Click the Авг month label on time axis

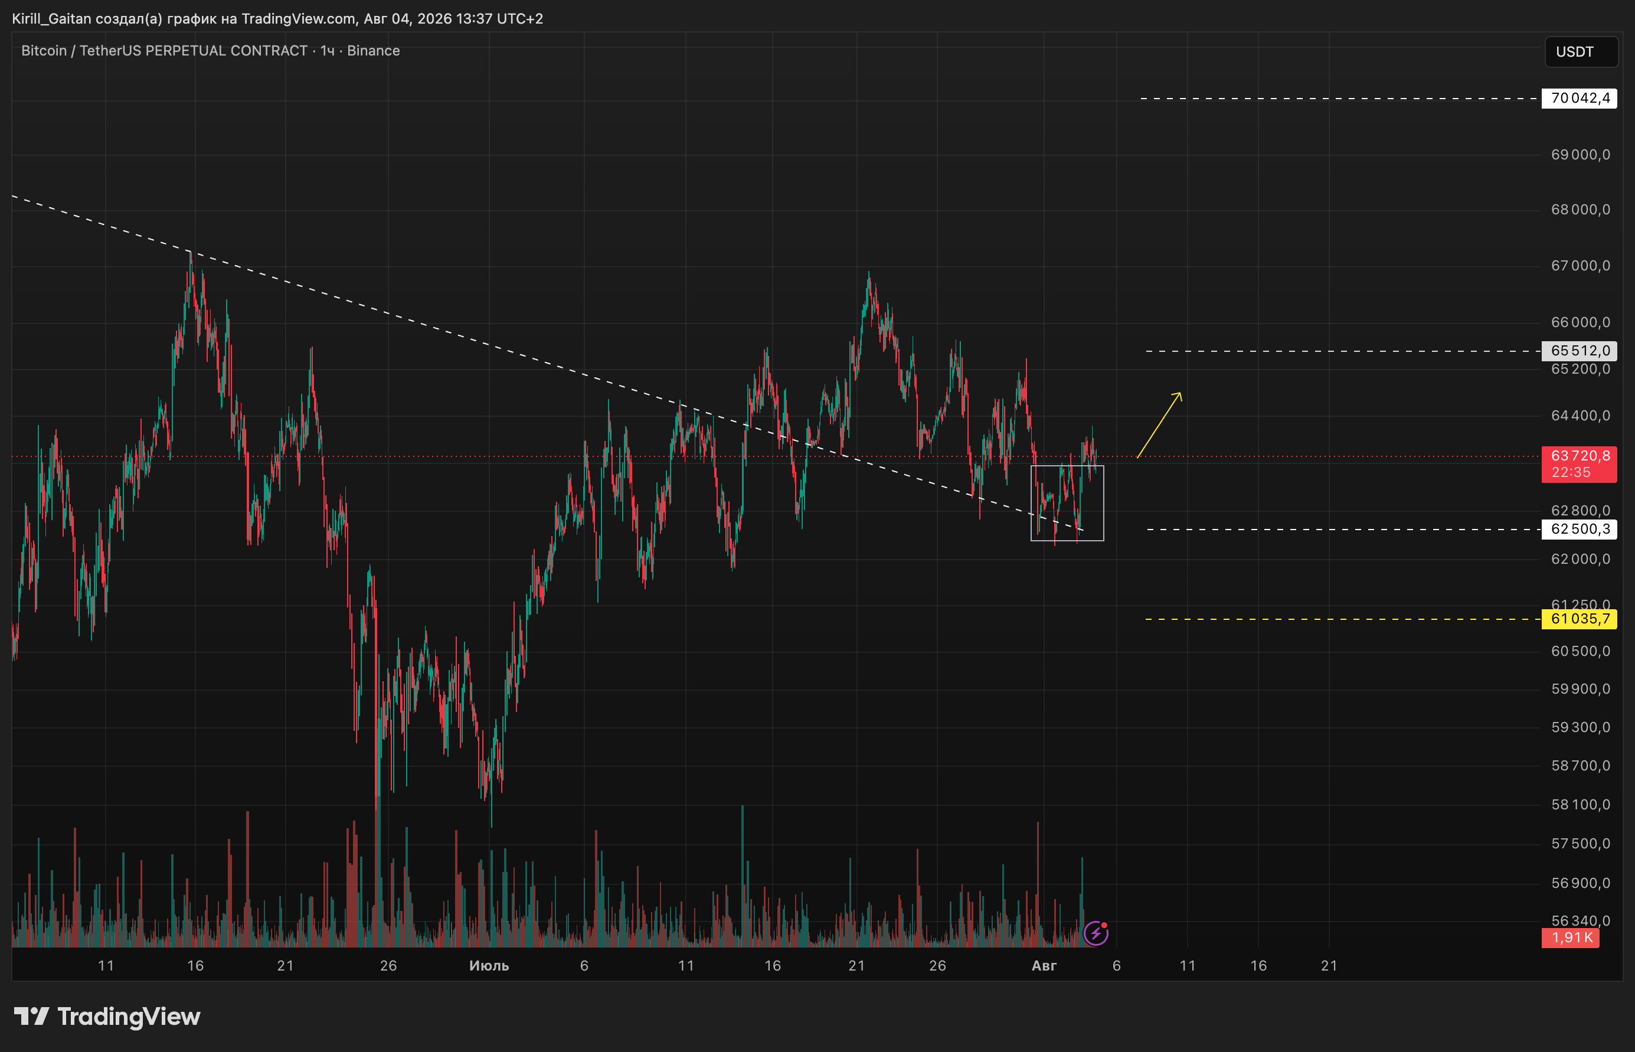point(1044,966)
